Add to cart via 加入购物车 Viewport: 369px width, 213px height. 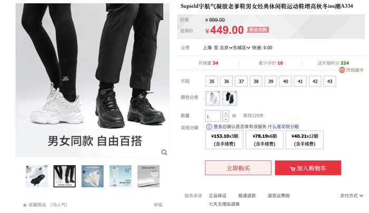tap(308, 168)
